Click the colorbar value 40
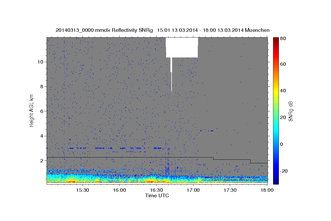Screen dimensions: 331x221 (283, 91)
